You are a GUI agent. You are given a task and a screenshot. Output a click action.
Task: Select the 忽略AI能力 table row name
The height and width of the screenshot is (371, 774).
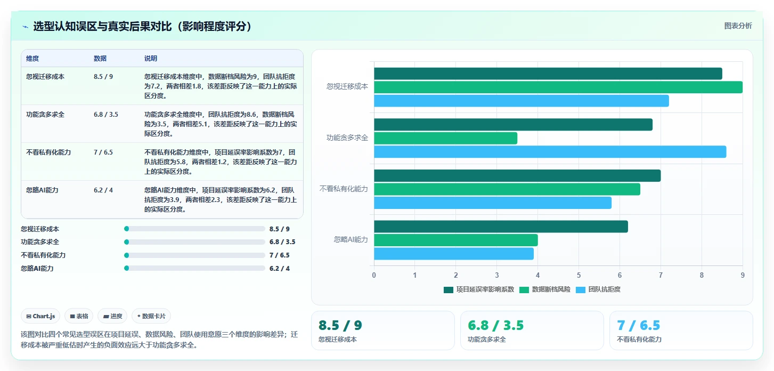[x=42, y=190]
